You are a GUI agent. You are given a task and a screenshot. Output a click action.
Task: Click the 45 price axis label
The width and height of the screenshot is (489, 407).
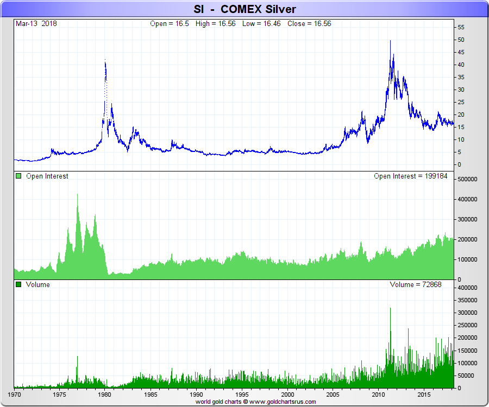[461, 52]
